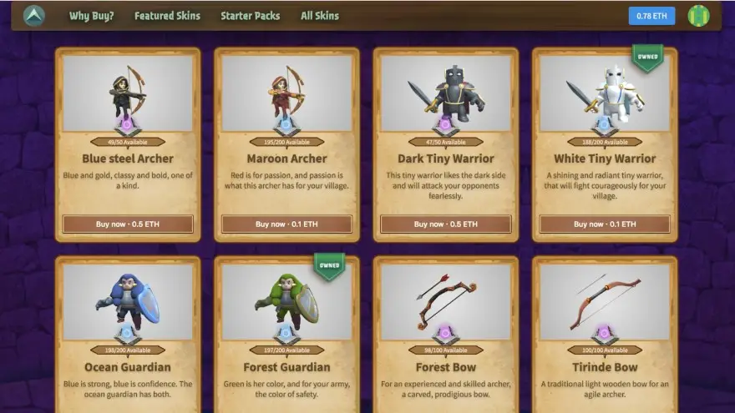
Task: Go to Featured Skins
Action: (167, 16)
